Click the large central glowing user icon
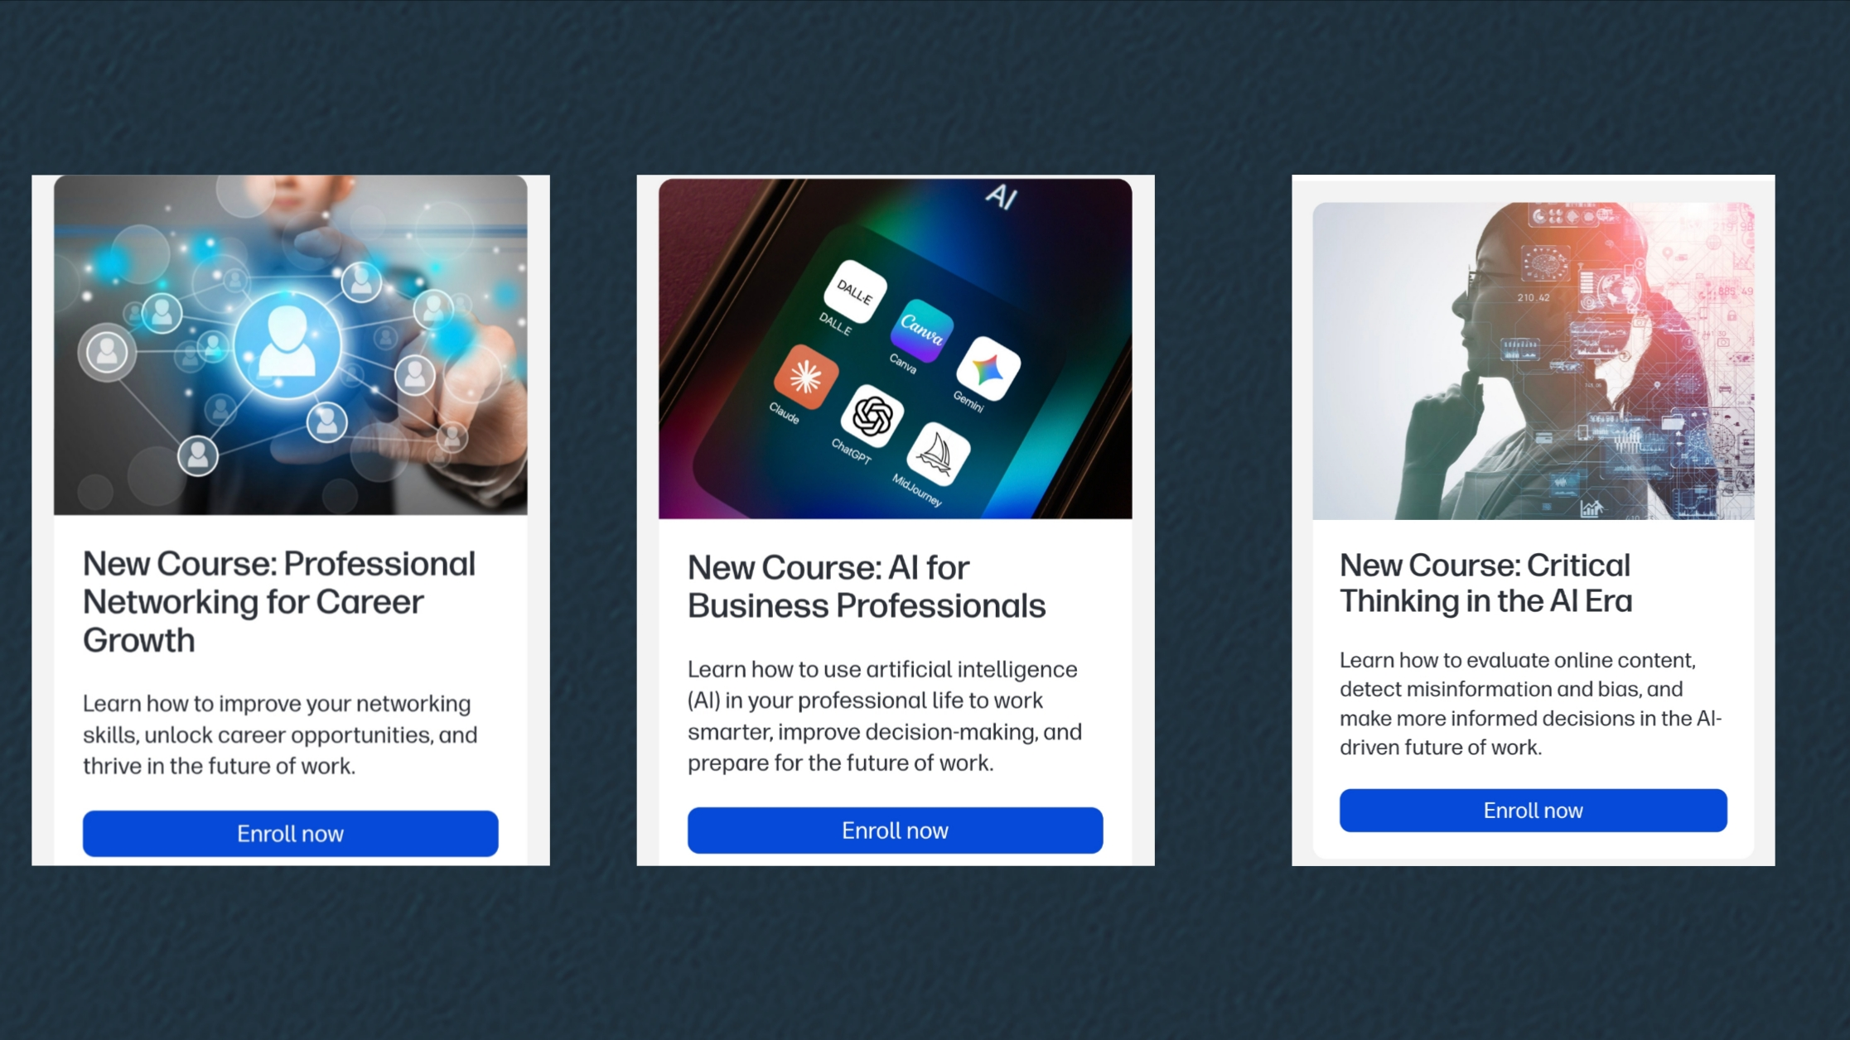Screen dimensions: 1850x1040 coord(287,344)
